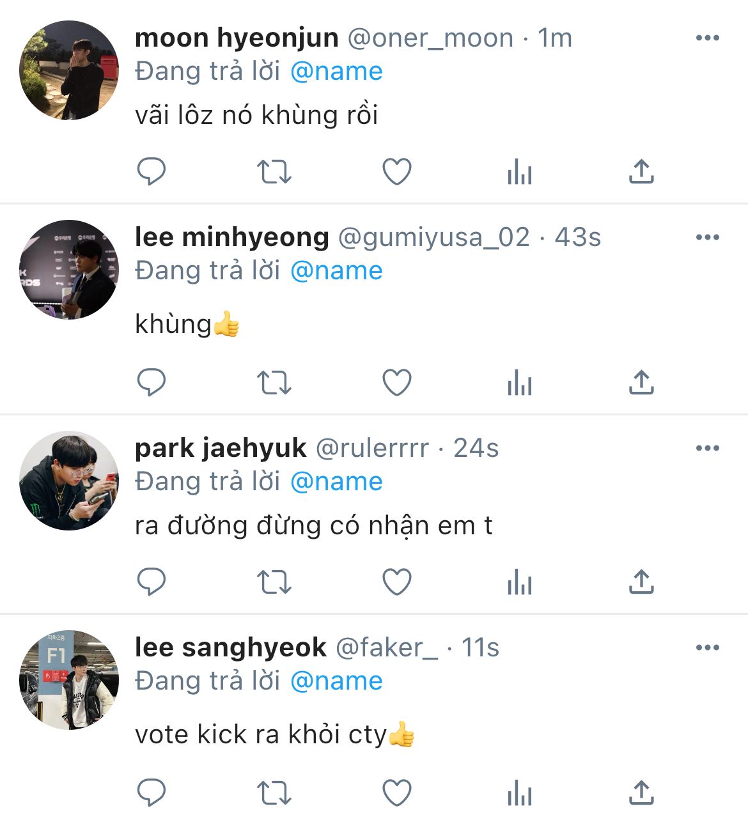The width and height of the screenshot is (748, 820).
Task: Like park jaehyuk's tweet
Action: pyautogui.click(x=396, y=582)
